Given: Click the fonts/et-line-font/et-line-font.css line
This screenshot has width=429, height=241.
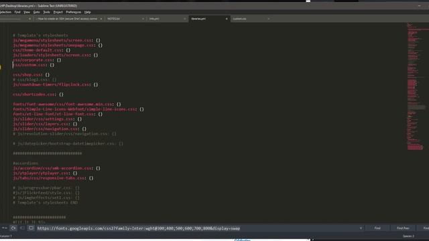Looking at the screenshot, I should [58, 114].
